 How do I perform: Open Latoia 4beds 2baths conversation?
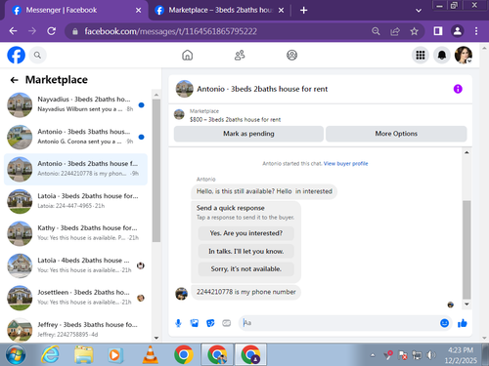click(x=75, y=265)
